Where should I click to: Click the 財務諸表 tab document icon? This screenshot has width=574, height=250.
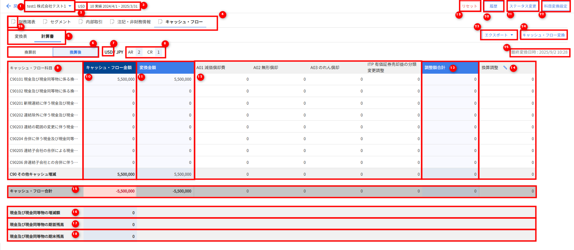click(x=13, y=22)
